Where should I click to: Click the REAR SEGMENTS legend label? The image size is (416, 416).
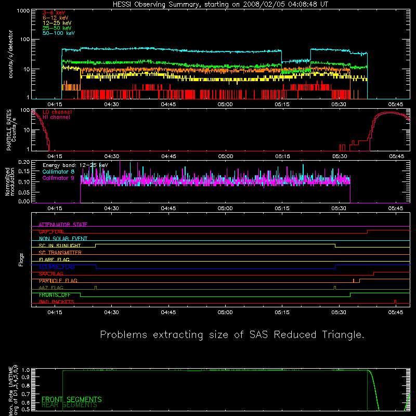(x=70, y=405)
